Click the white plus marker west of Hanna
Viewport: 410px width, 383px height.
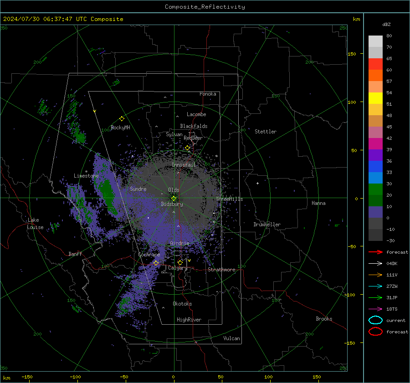257,183
